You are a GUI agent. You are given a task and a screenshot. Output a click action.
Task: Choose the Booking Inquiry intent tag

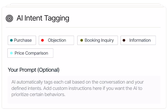(x=97, y=40)
